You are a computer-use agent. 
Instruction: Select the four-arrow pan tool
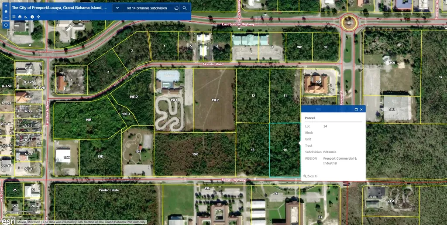coord(38,17)
